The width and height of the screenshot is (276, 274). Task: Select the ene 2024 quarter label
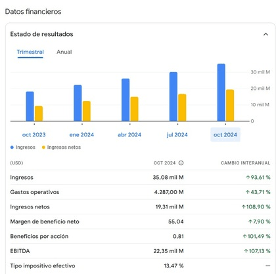pyautogui.click(x=81, y=134)
